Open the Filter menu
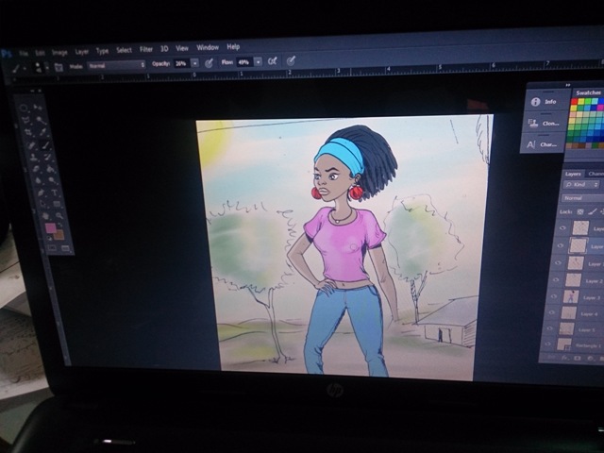Image resolution: width=604 pixels, height=453 pixels. (x=146, y=49)
